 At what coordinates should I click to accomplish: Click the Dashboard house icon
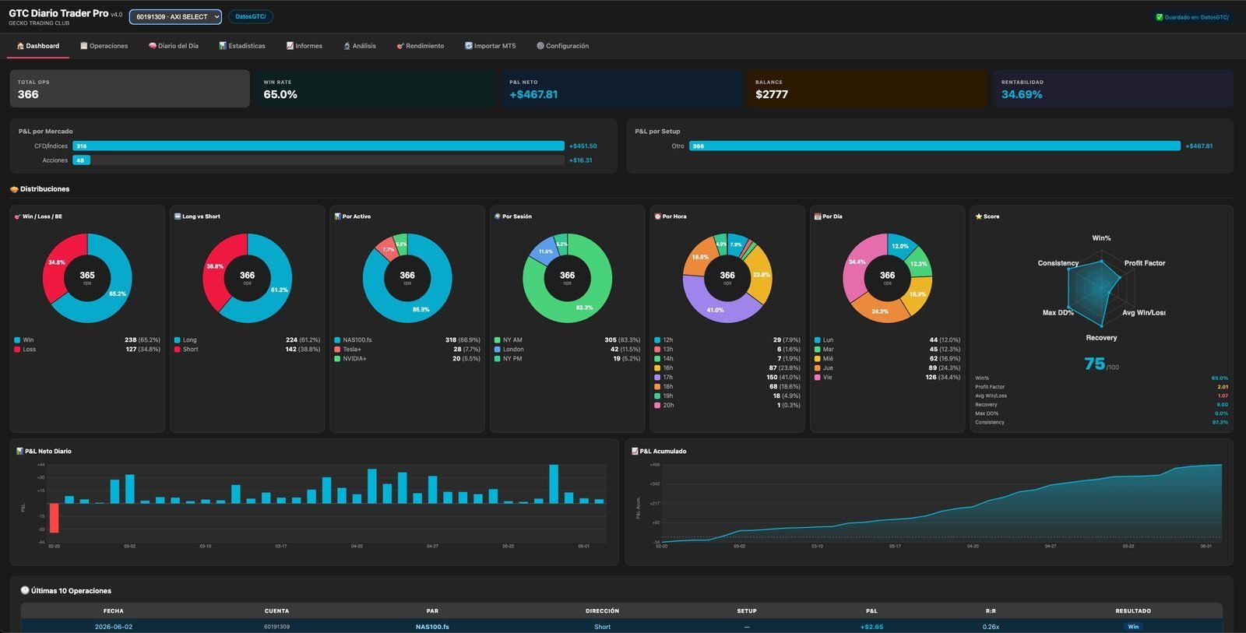pyautogui.click(x=20, y=46)
